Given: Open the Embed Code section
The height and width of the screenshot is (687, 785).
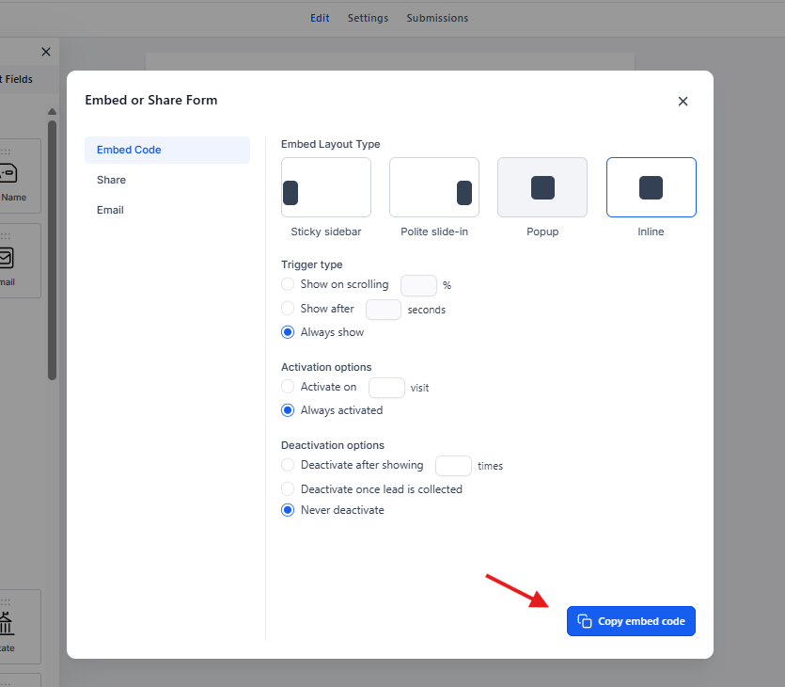Looking at the screenshot, I should pyautogui.click(x=129, y=150).
